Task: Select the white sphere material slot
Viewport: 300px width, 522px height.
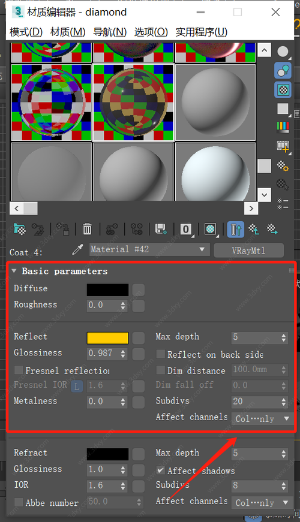Action: (215, 172)
